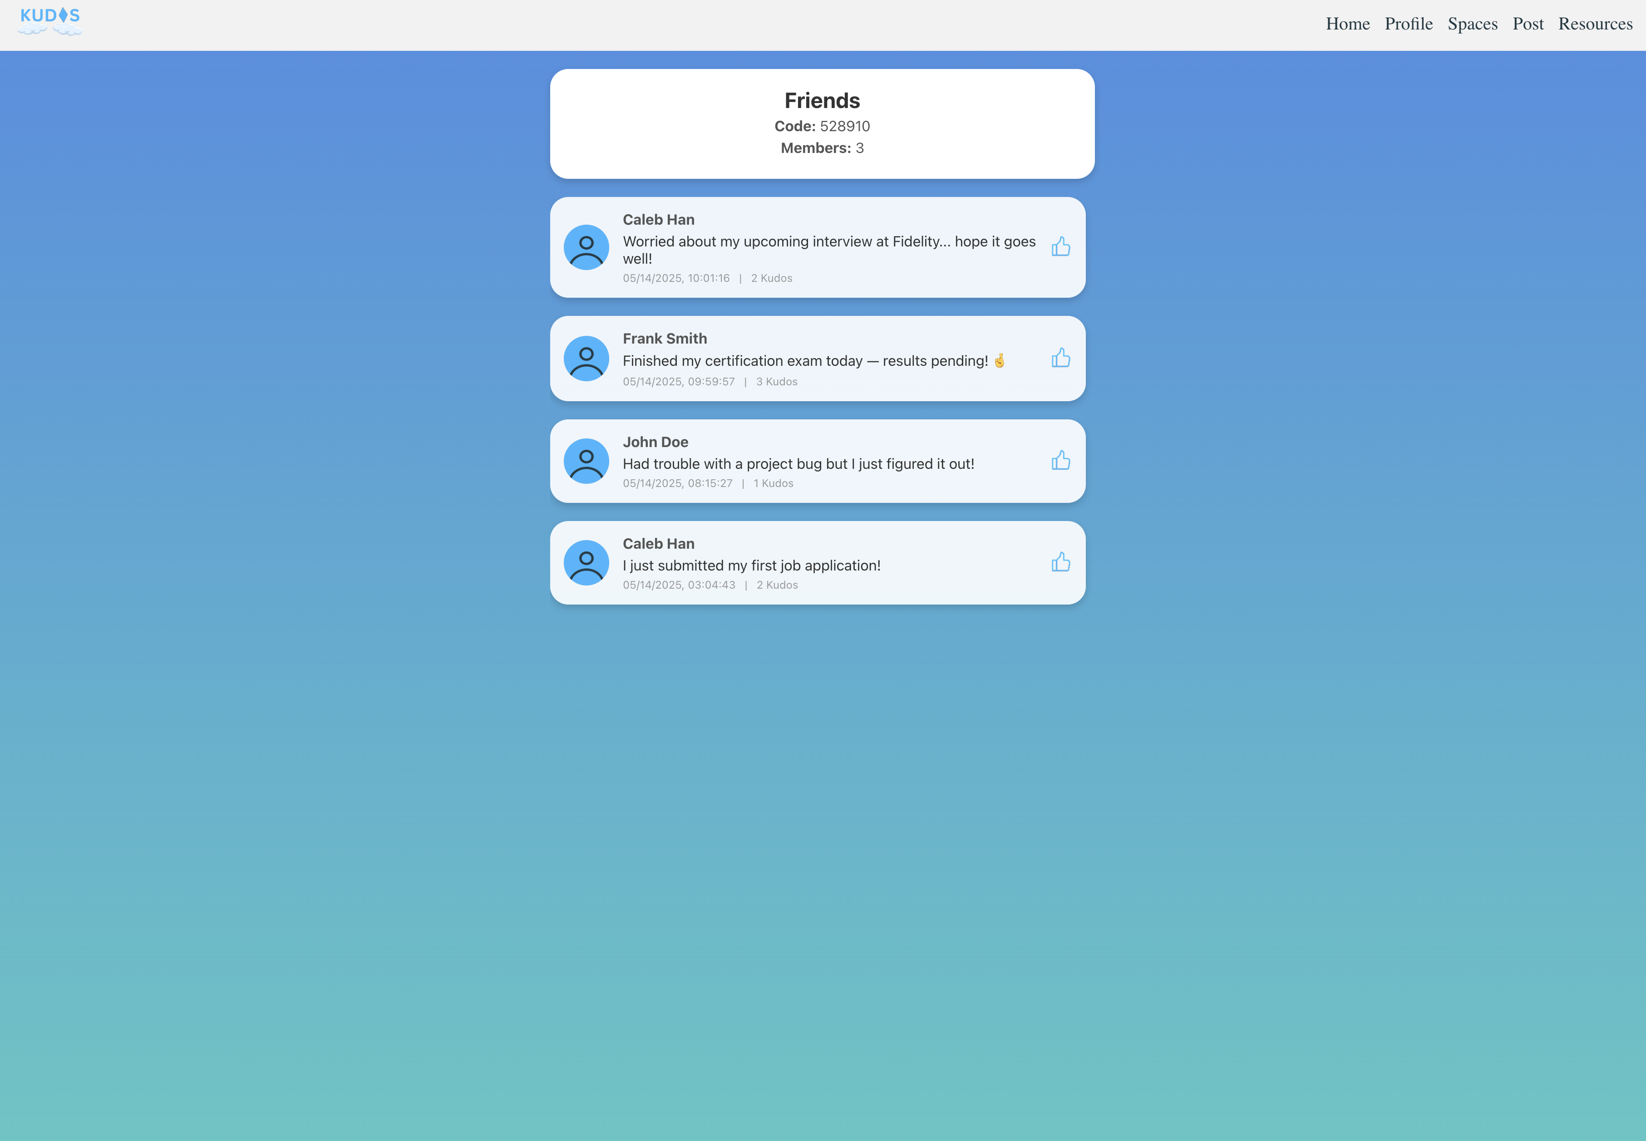Click Frank Smith's name on his post

664,339
